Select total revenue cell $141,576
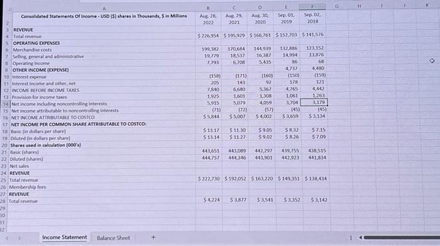Screen dimensions: 440x246 tap(312, 35)
